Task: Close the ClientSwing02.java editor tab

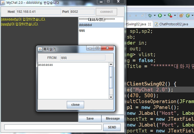Action: 150,24
